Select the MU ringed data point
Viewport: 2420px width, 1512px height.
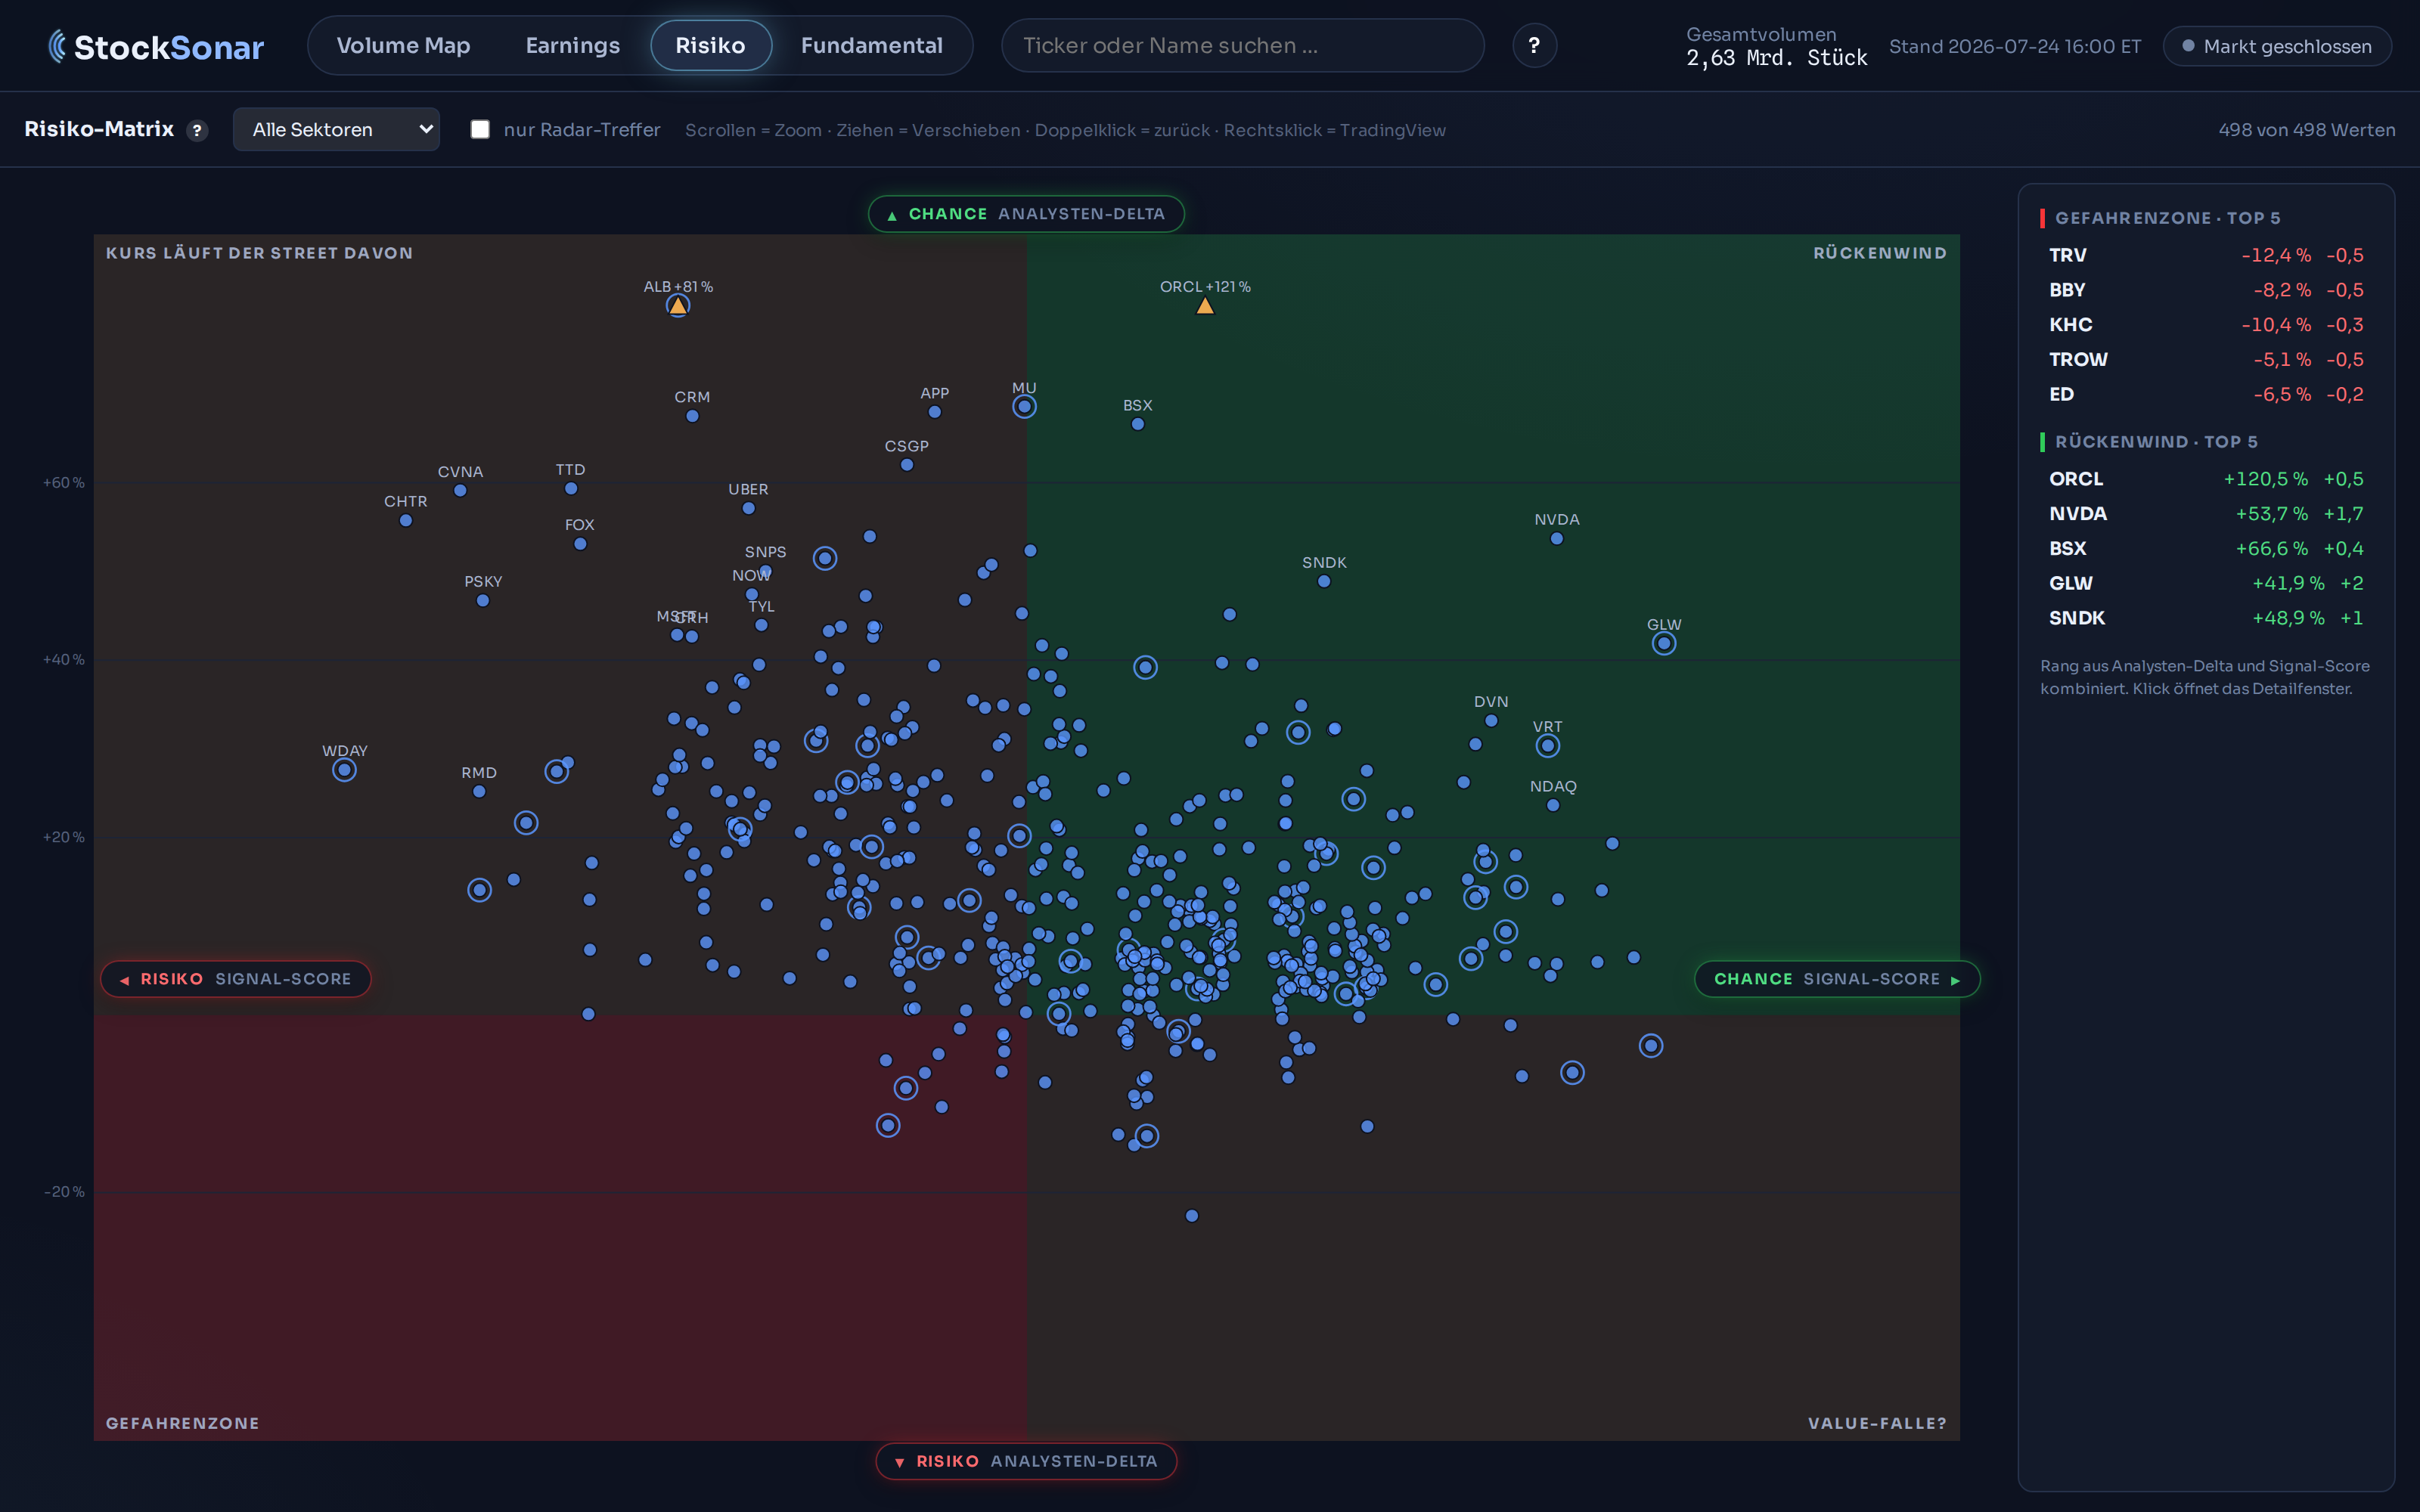coord(1024,407)
